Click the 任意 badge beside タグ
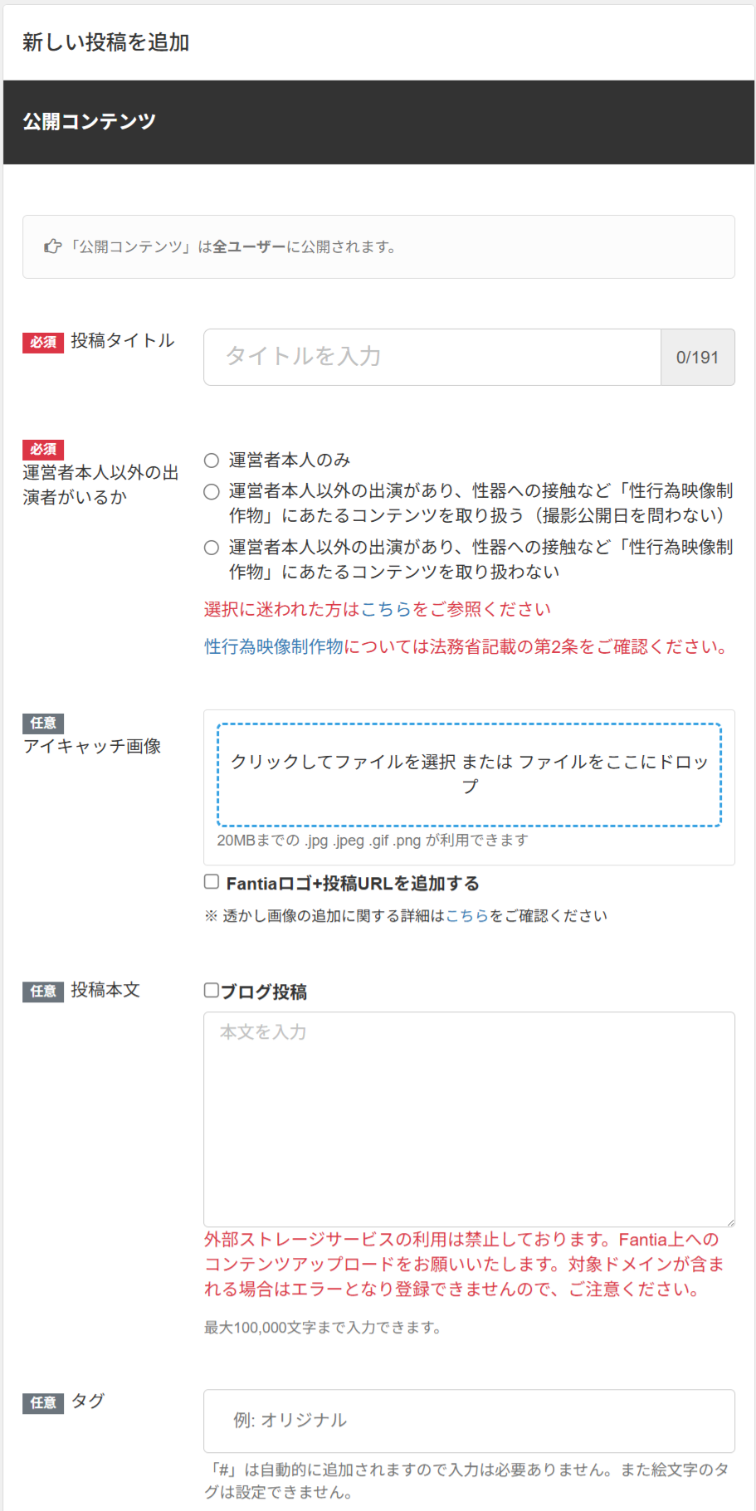Screen dimensions: 756x1511 43,1402
